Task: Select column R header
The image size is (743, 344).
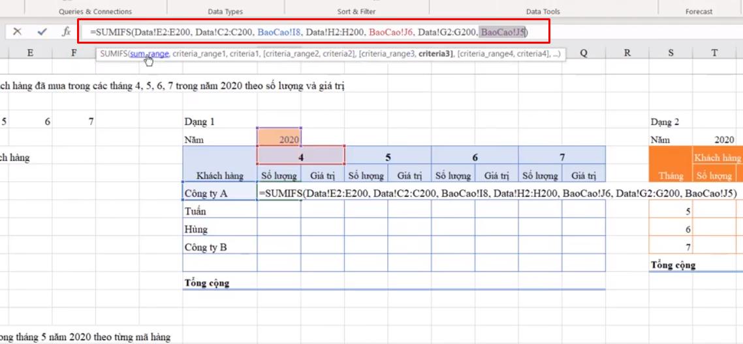Action: (x=627, y=53)
